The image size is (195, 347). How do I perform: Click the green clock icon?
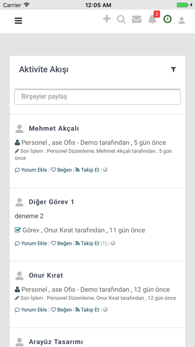(168, 19)
